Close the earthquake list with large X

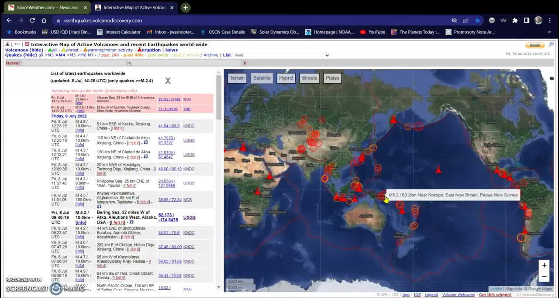coord(168,81)
